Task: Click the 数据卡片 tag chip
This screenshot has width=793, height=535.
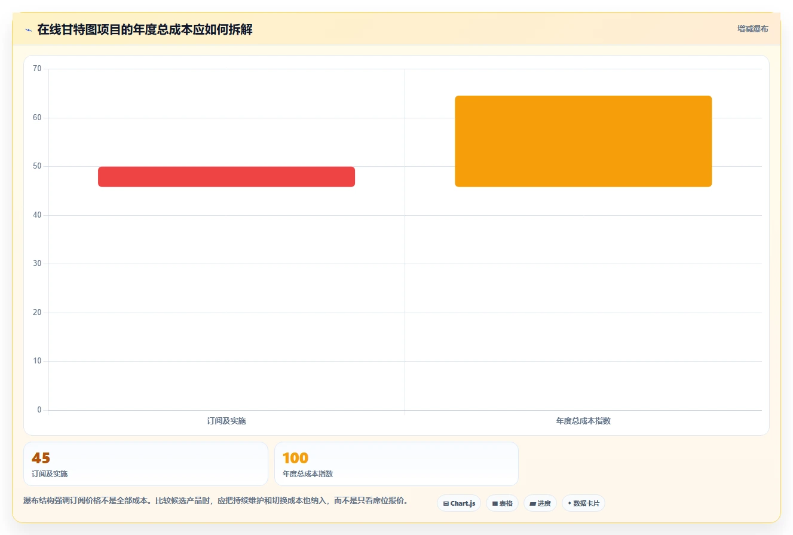Action: pyautogui.click(x=583, y=503)
